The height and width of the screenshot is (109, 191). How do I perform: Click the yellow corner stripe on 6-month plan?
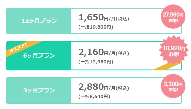168,66
